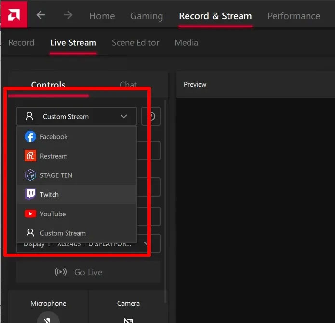Switch to the Record sub-tab

point(21,43)
